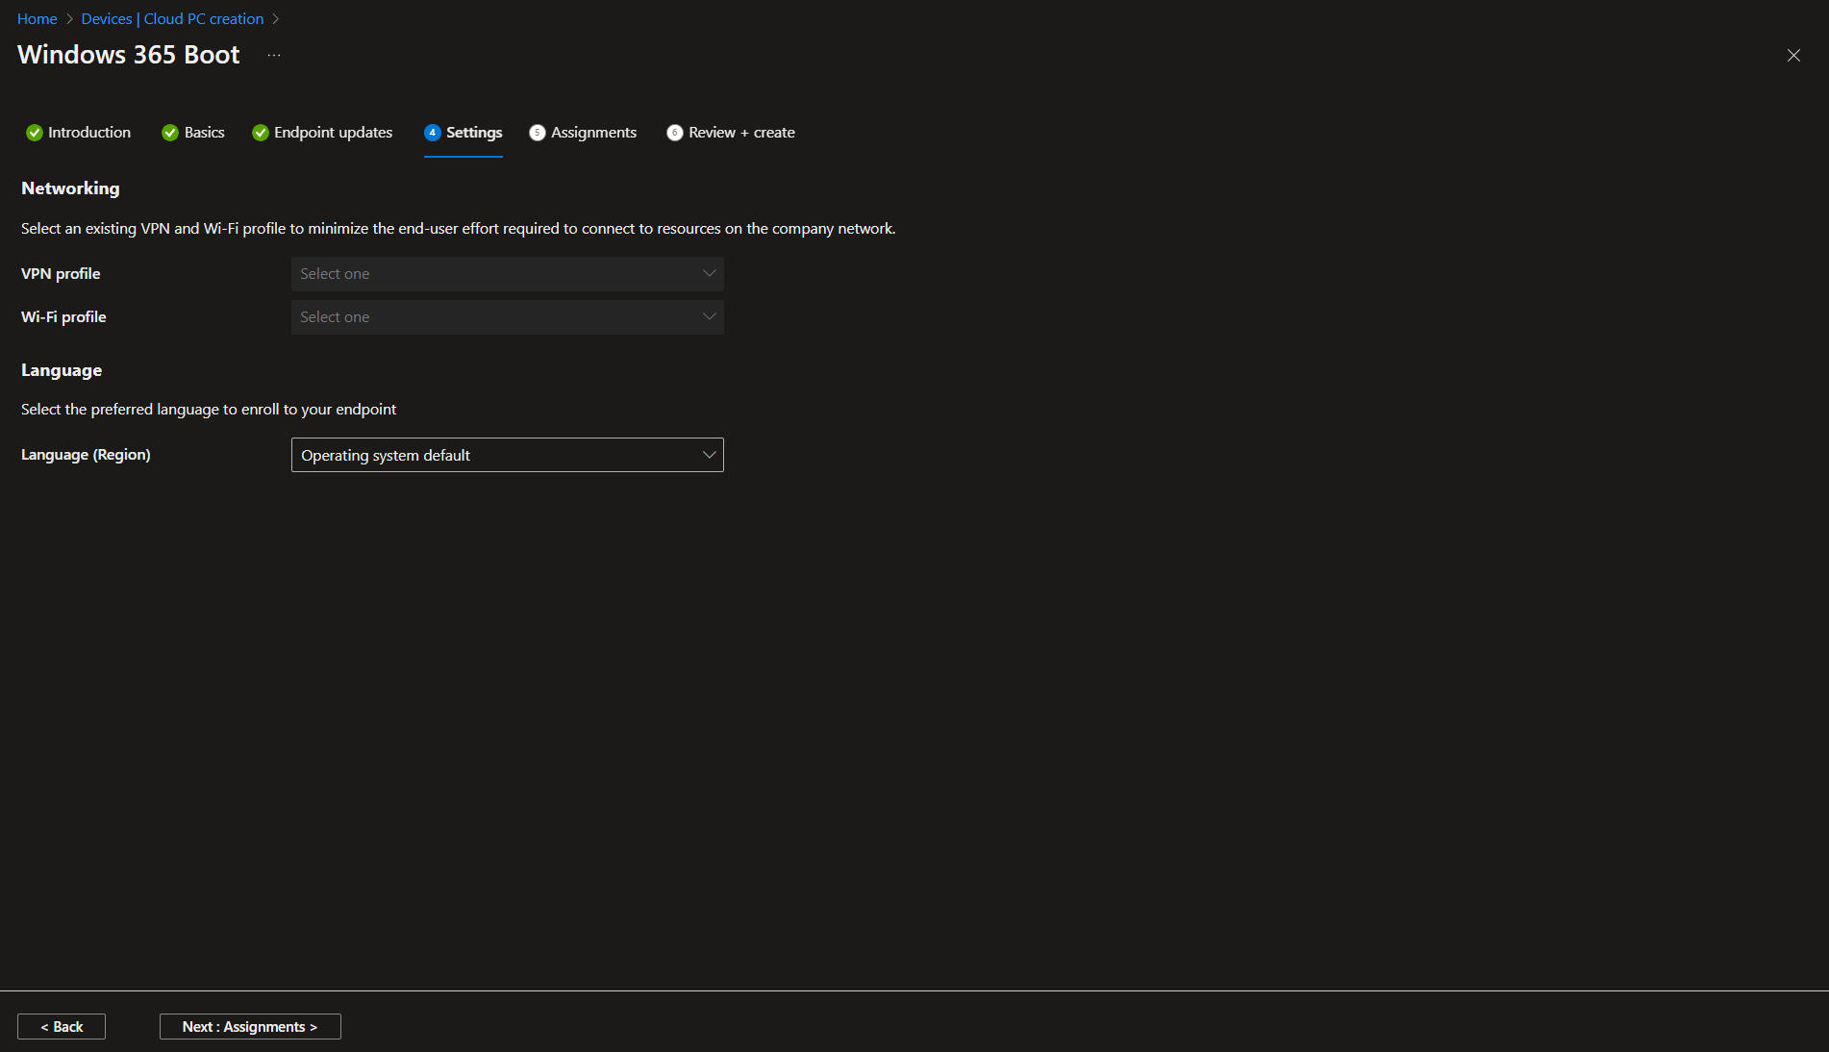Open Devices | Cloud PC creation breadcrumb

(172, 19)
